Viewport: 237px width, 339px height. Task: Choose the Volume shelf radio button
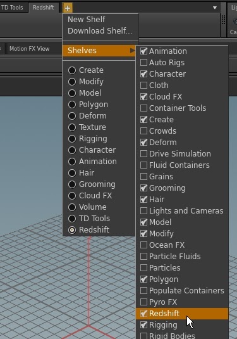(x=72, y=207)
